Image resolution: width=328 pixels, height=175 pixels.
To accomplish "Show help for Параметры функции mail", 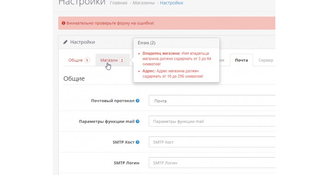I will (x=137, y=121).
